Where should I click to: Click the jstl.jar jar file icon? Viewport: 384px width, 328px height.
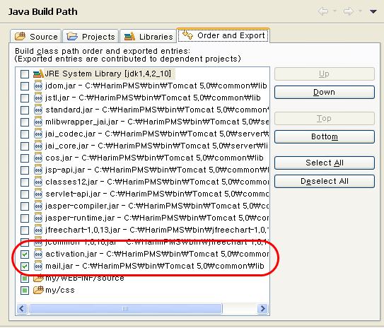(x=38, y=98)
